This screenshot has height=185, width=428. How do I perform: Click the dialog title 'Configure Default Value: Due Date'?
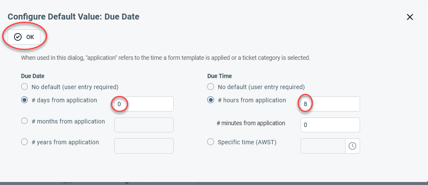(73, 17)
